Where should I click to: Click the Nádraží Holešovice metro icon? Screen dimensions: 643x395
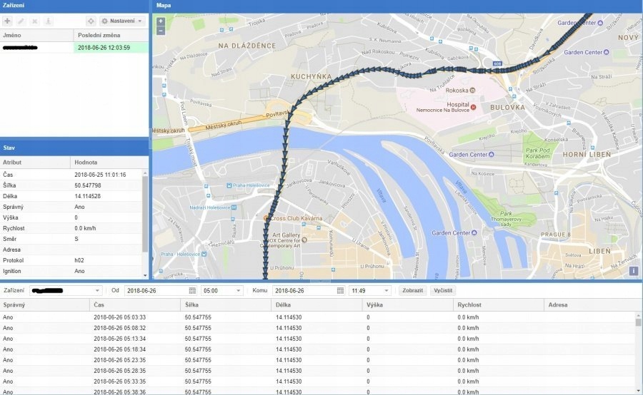click(234, 207)
